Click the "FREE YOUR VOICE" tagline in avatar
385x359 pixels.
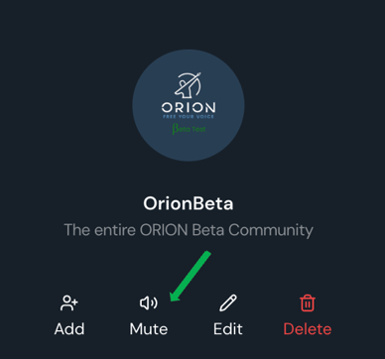[189, 117]
